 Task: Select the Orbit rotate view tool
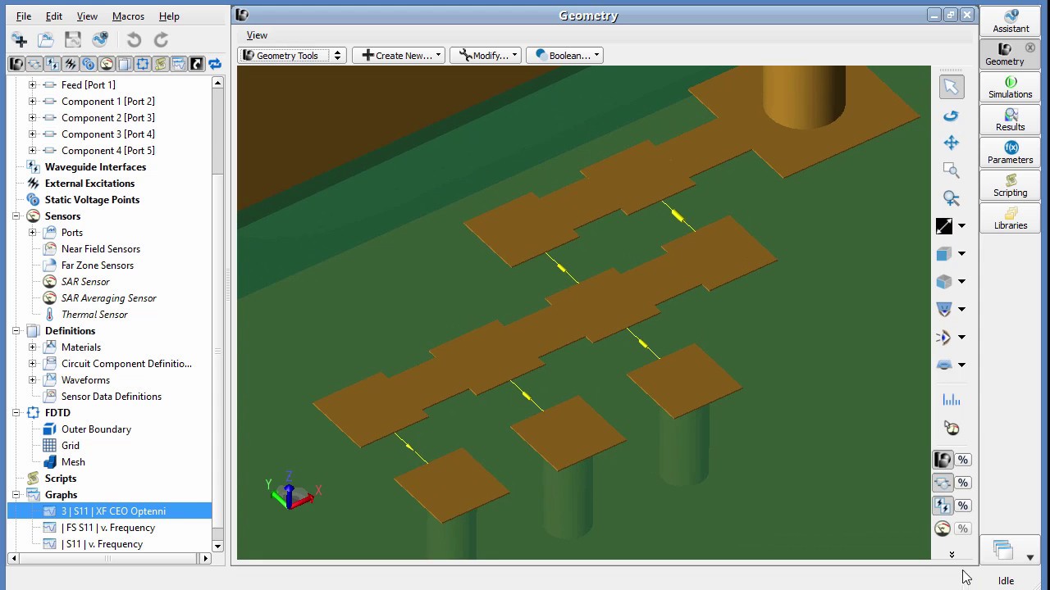[x=951, y=116]
